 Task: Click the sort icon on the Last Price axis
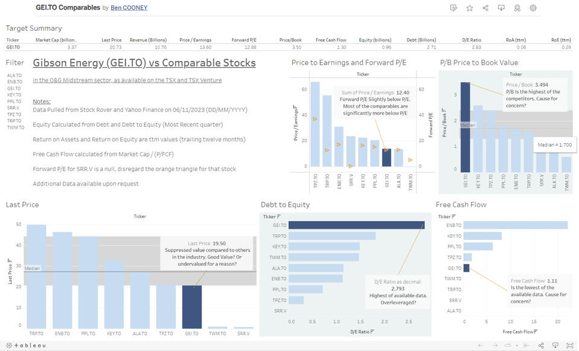[10, 260]
